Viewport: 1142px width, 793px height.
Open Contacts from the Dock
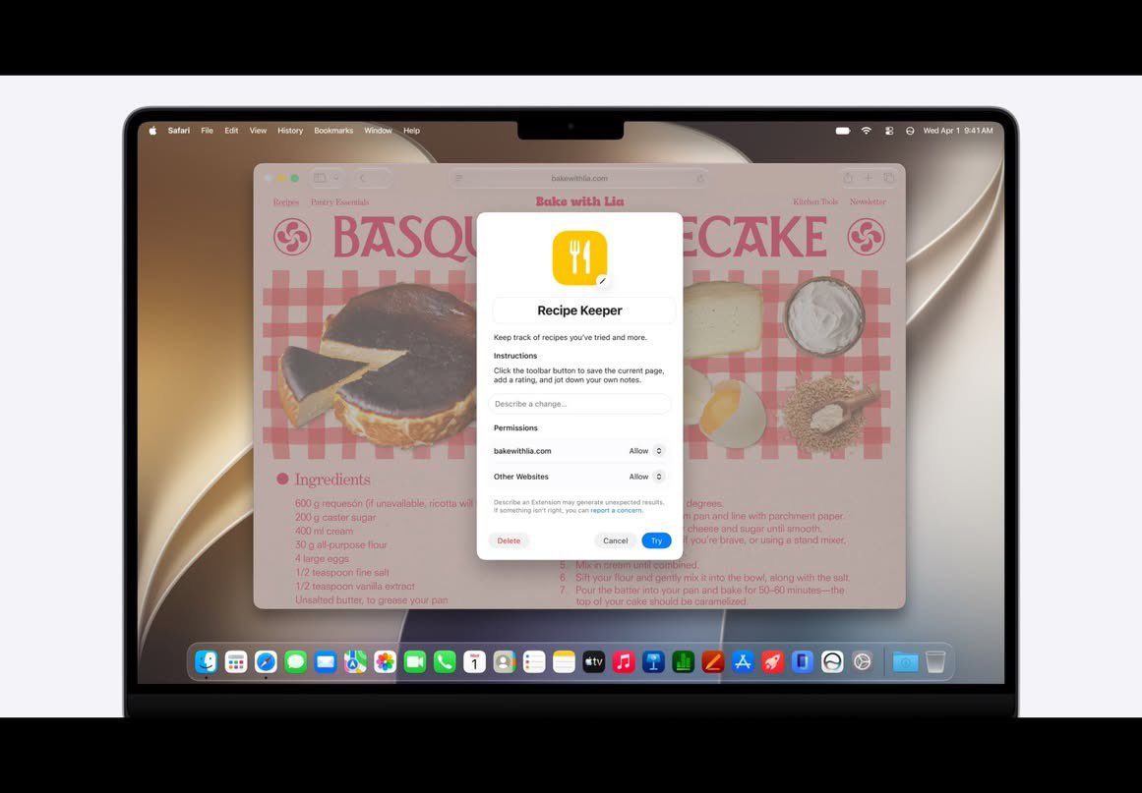(x=504, y=661)
